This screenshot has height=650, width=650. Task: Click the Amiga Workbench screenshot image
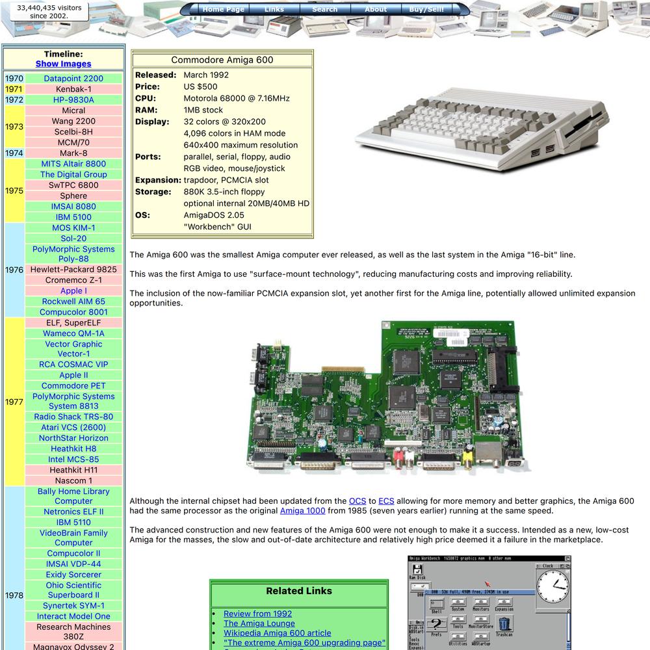point(489,603)
